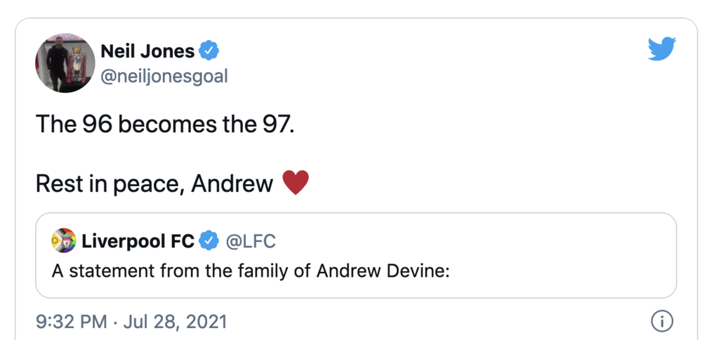Image resolution: width=719 pixels, height=340 pixels.
Task: Open the Twitter info icon
Action: [661, 322]
